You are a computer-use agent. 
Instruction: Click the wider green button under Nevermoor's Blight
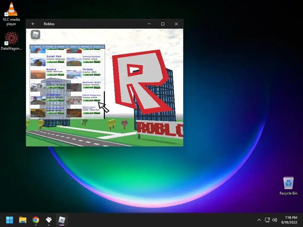click(88, 87)
